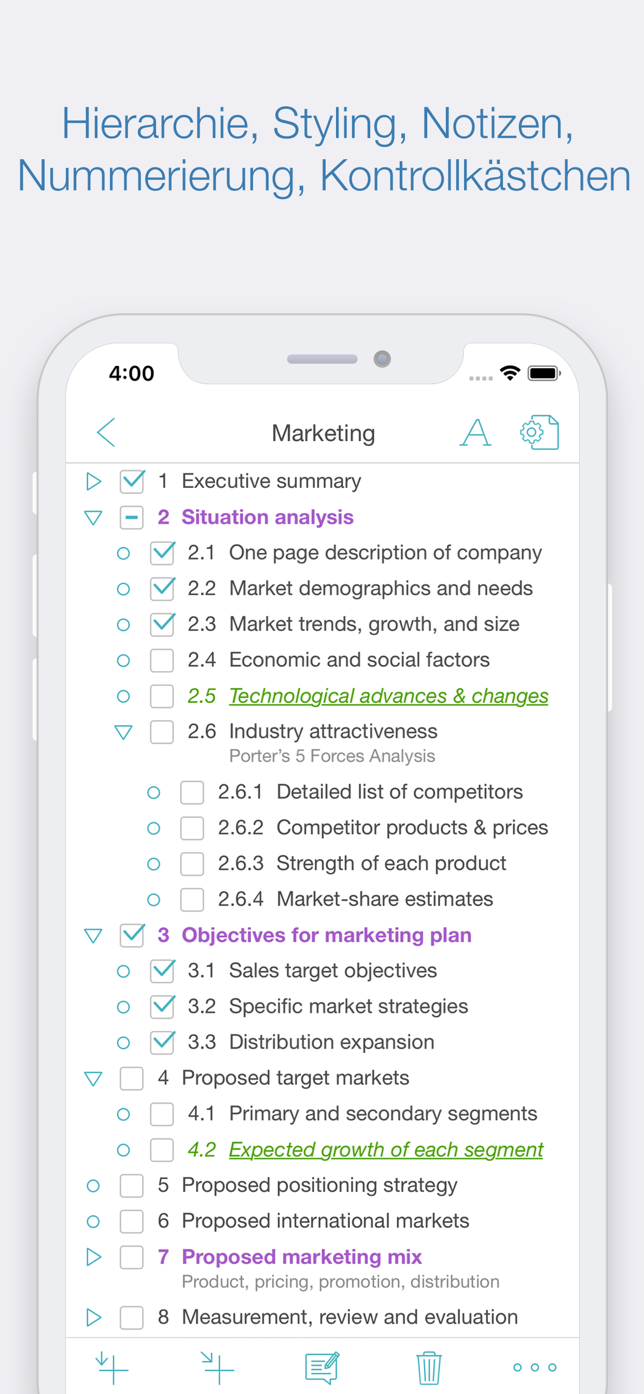644x1394 pixels.
Task: Tap the add indented child row icon
Action: pos(218,1368)
